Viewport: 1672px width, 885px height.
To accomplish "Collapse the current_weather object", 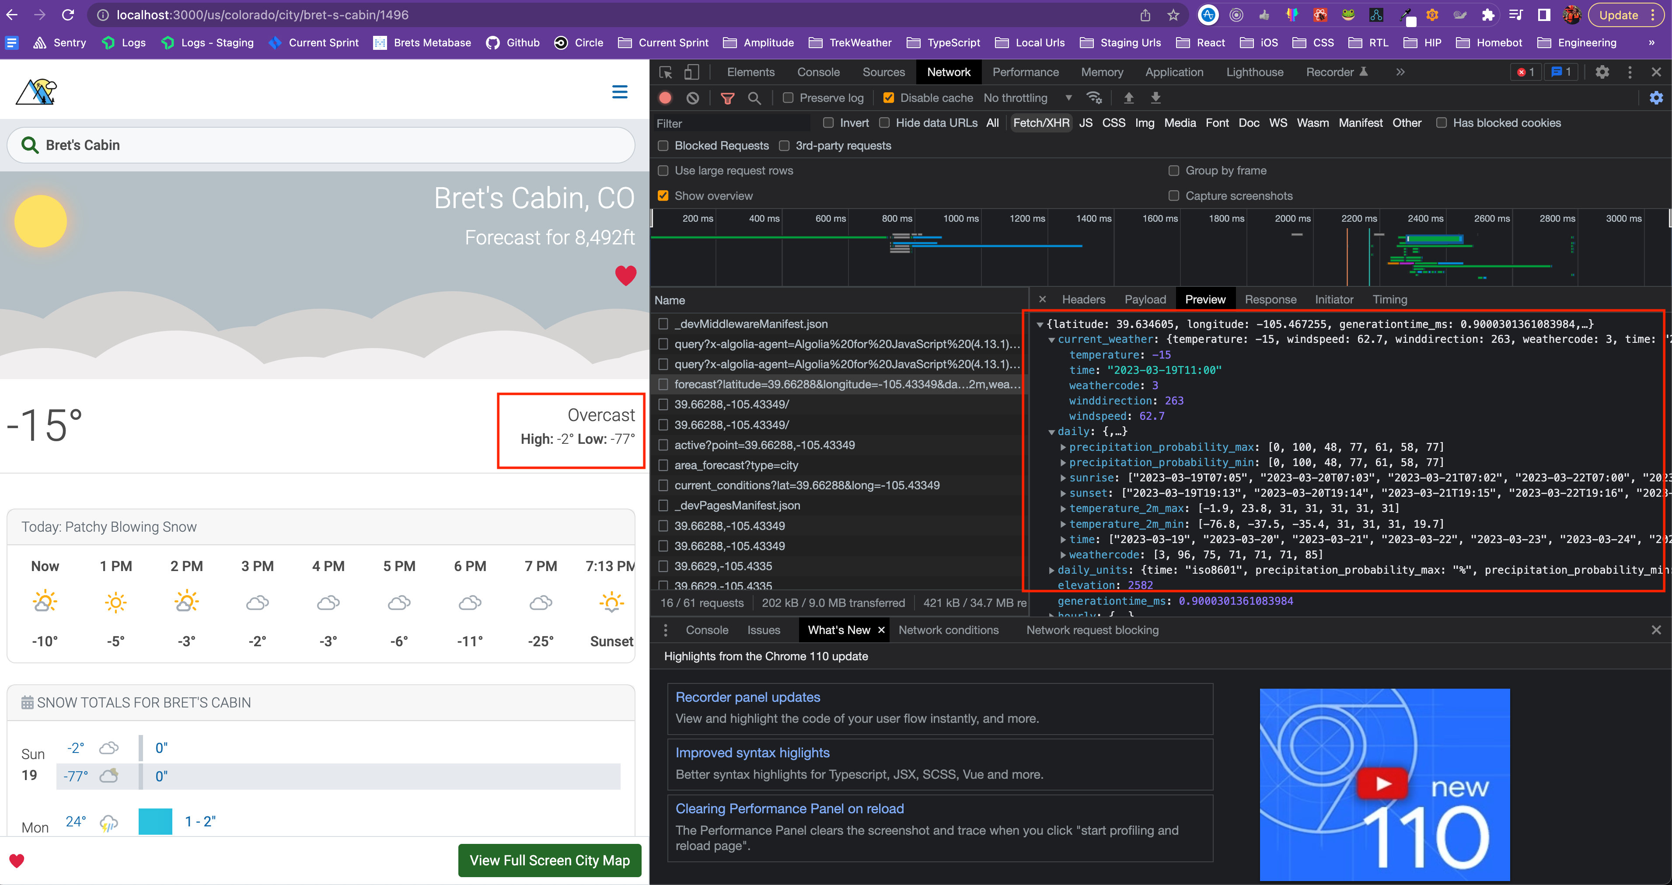I will (x=1051, y=339).
